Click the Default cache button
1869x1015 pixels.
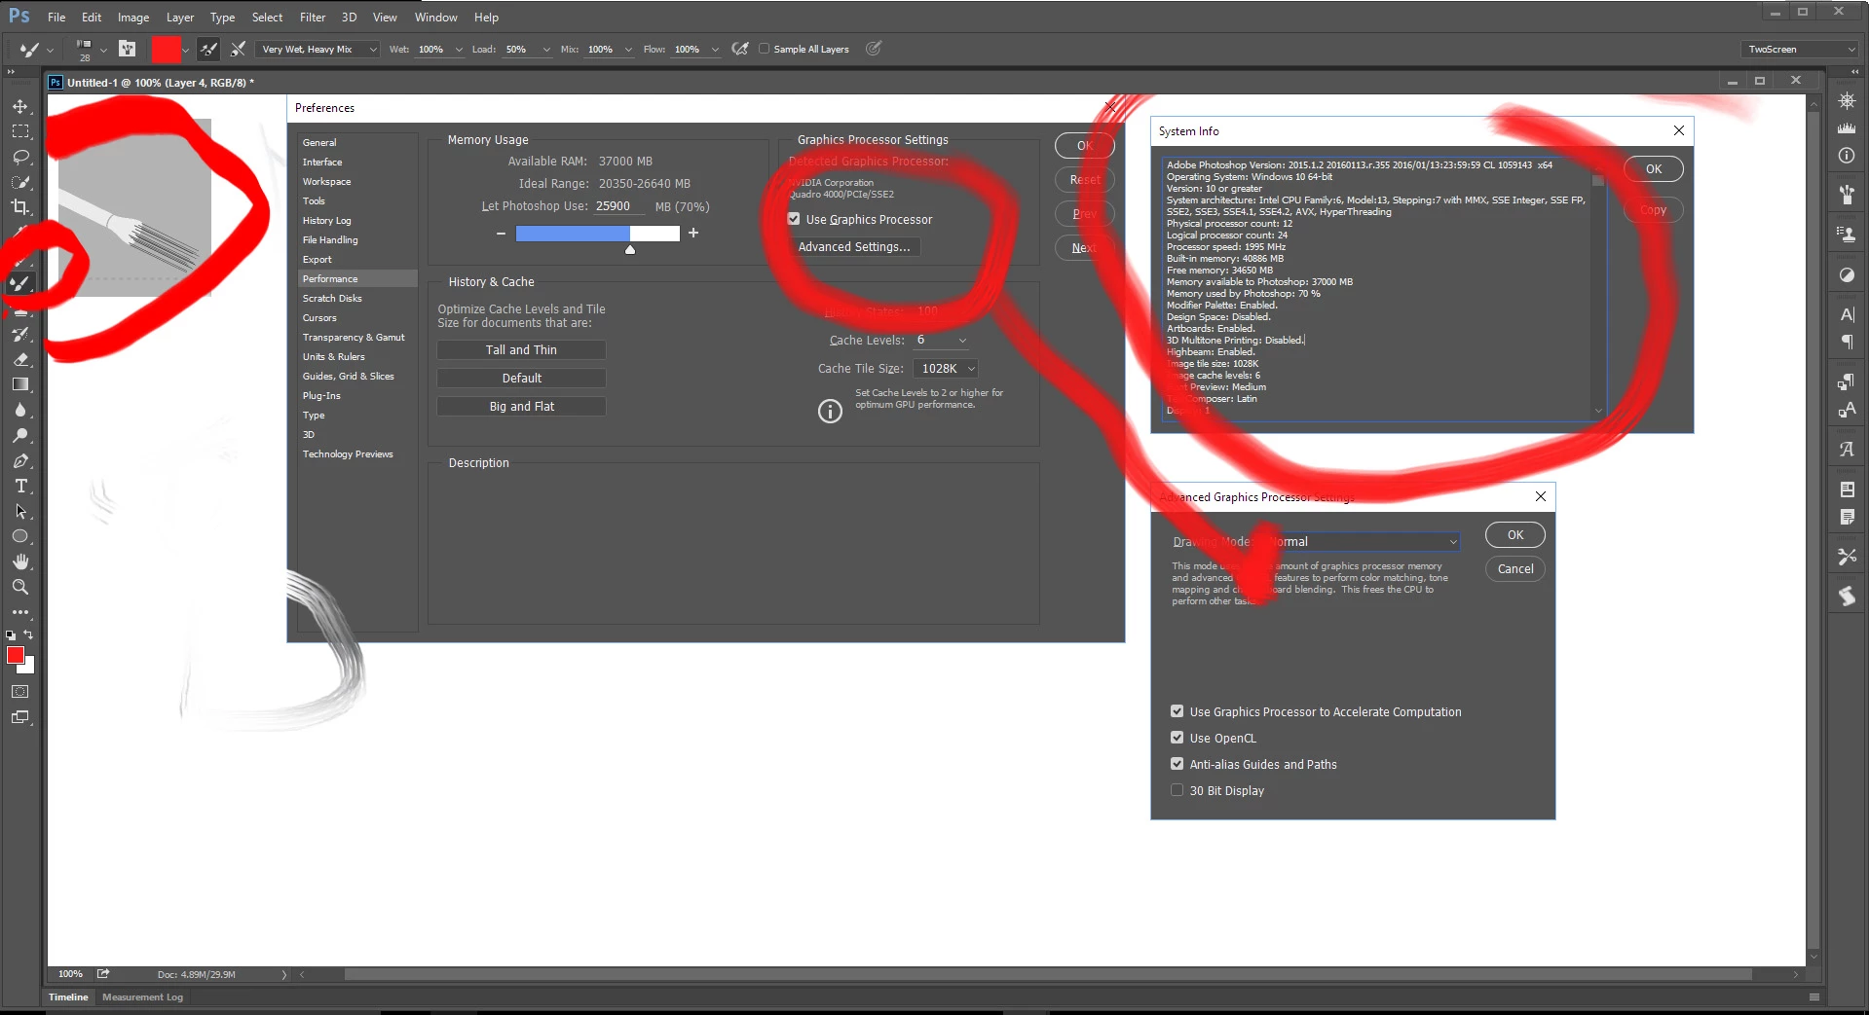521,378
